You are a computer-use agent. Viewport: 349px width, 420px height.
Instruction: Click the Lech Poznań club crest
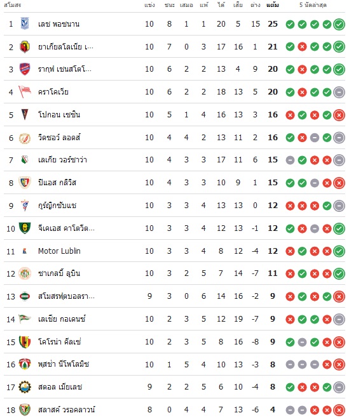(x=25, y=24)
